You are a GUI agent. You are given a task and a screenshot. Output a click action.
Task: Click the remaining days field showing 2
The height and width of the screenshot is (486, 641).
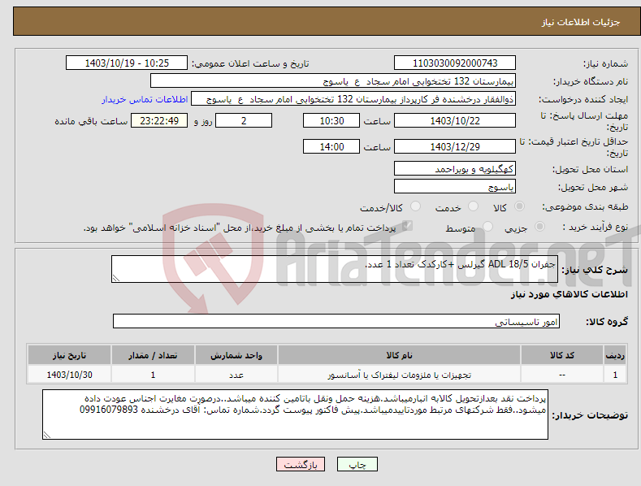coord(244,120)
